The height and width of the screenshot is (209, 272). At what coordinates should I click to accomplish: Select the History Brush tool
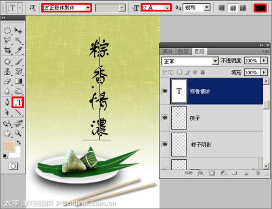click(x=18, y=71)
